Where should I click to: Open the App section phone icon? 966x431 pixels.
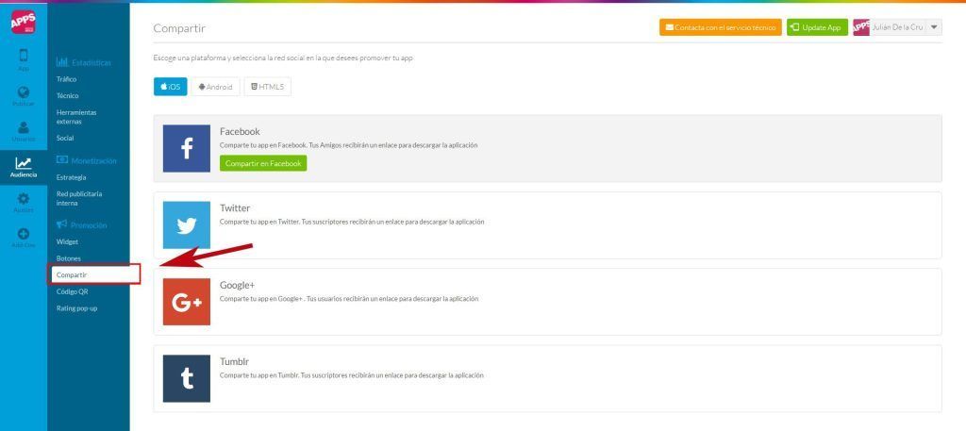point(24,56)
